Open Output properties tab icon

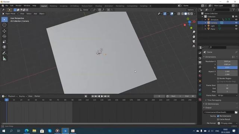pos(200,63)
